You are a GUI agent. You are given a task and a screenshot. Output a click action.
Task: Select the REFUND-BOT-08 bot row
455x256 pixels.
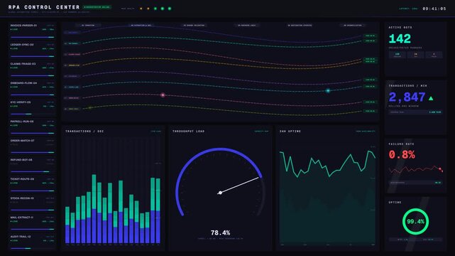32,166
